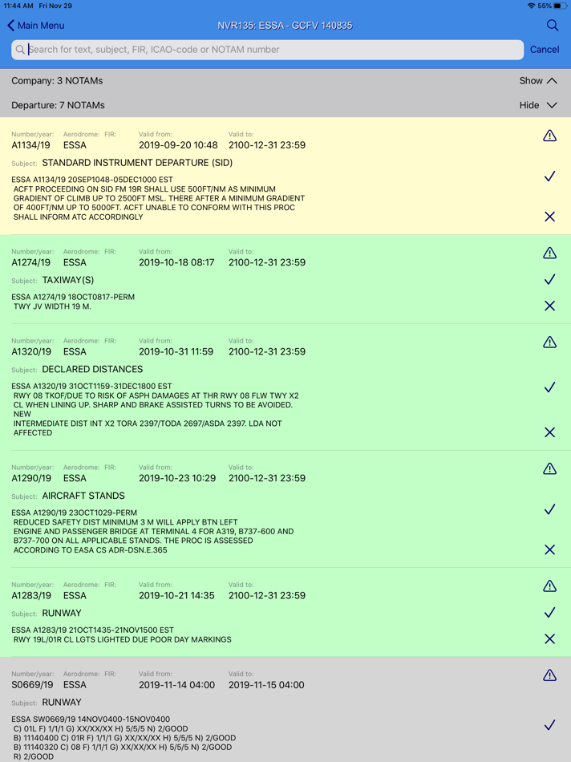The image size is (571, 762).
Task: Select NOTAM number A1134/19
Action: click(30, 145)
